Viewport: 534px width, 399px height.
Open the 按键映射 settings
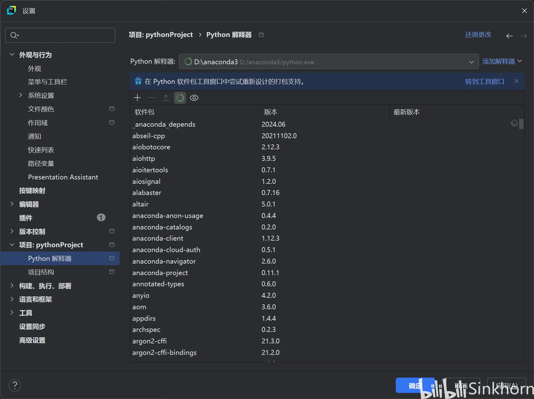point(32,191)
